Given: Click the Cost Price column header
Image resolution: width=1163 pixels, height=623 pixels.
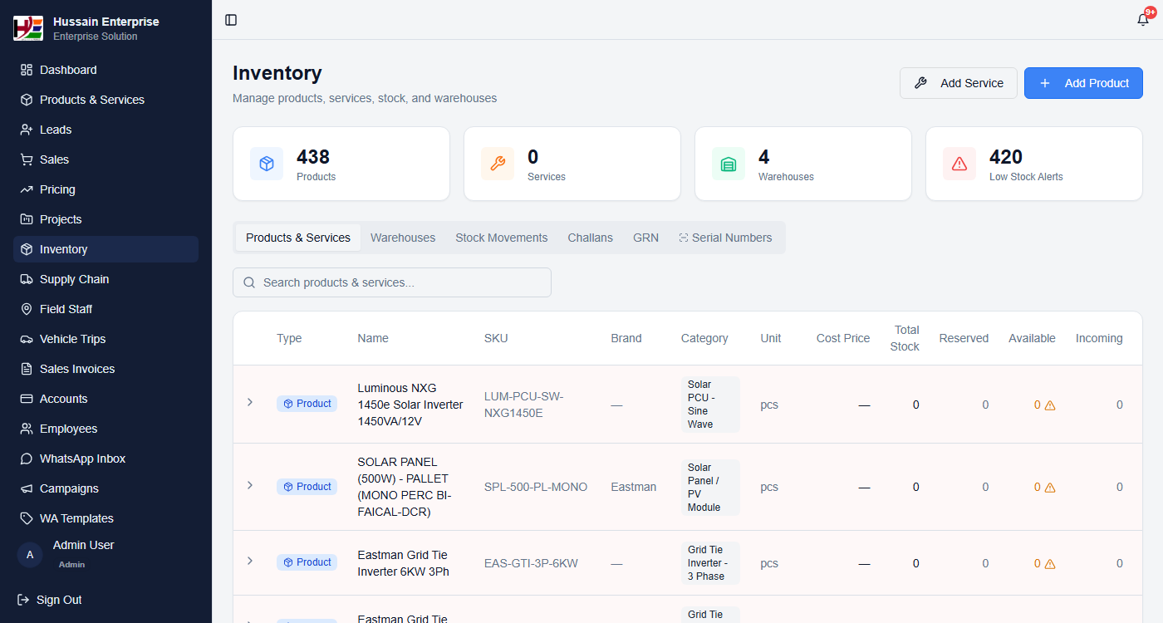Looking at the screenshot, I should [x=843, y=338].
